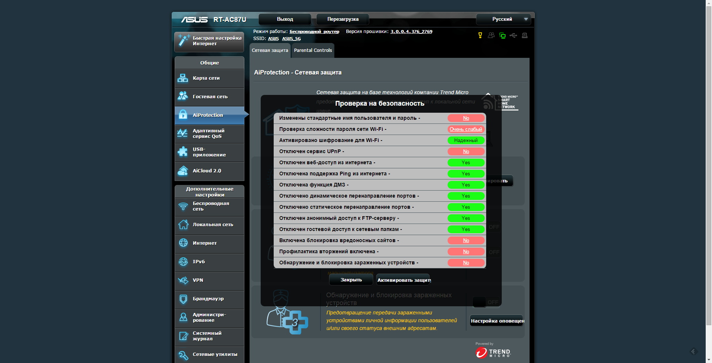Image resolution: width=712 pixels, height=363 pixels.
Task: Click the printer status icon in header
Action: coord(524,36)
